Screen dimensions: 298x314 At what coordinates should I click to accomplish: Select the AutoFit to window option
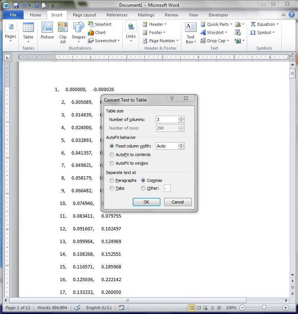[x=112, y=163]
